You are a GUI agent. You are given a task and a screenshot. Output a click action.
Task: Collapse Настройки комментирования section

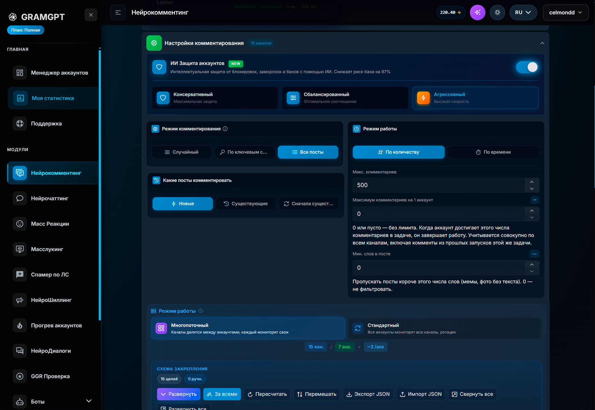point(542,43)
